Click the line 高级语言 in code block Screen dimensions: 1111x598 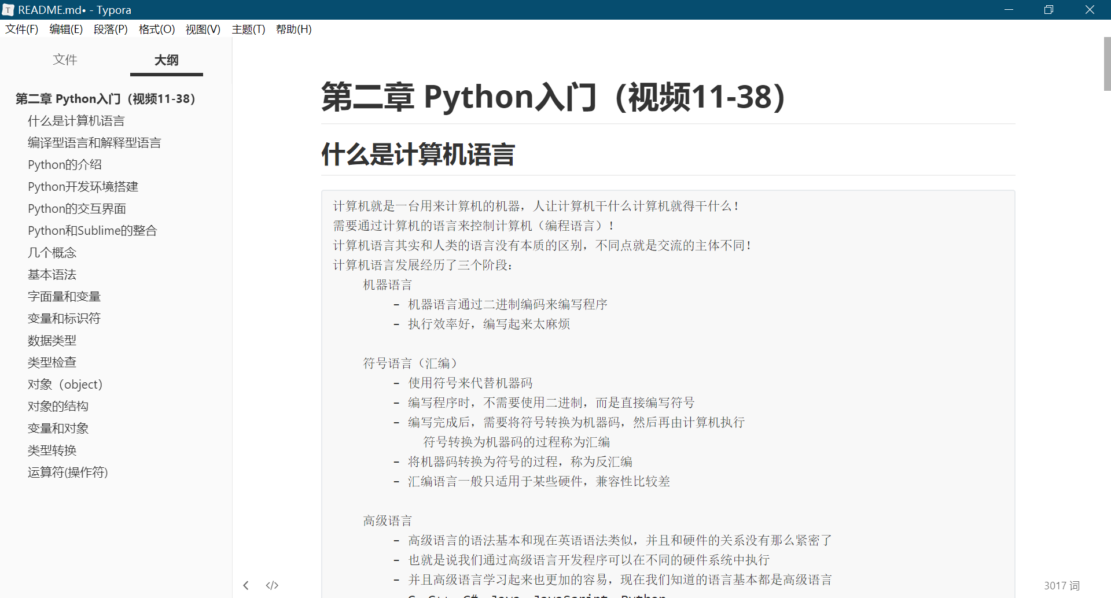(x=387, y=521)
